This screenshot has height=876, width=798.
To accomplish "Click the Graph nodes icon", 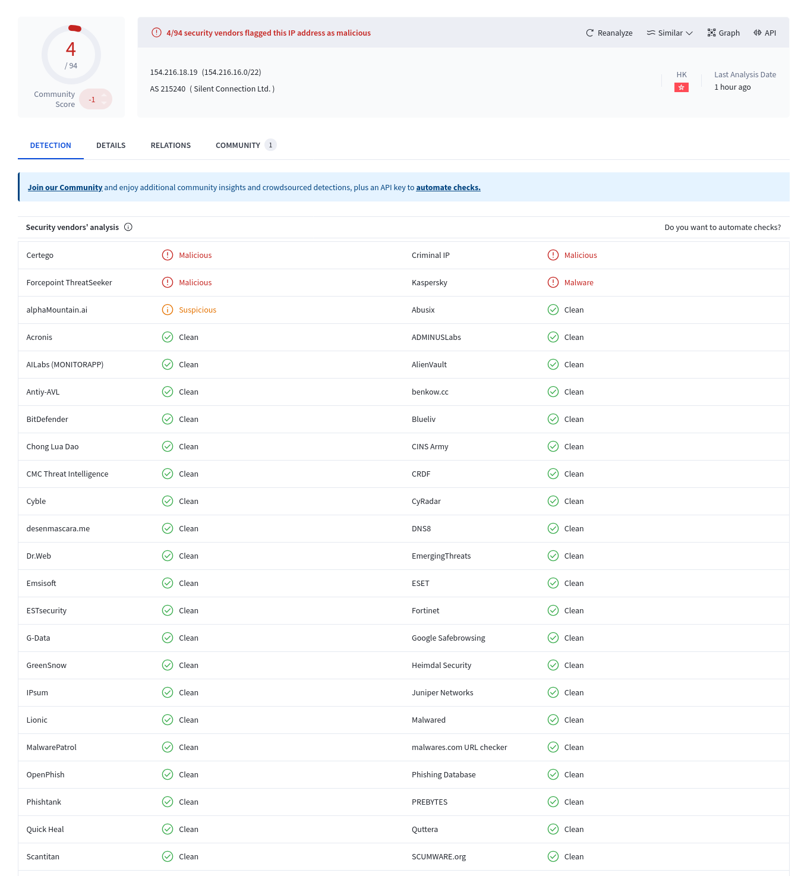I will pos(711,33).
